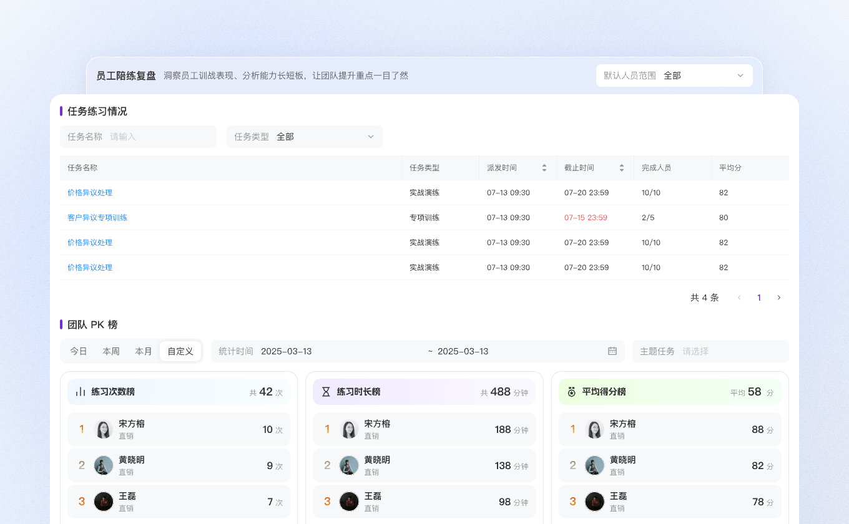
Task: Open 王磊's avatar in 平均得分榜
Action: point(594,502)
